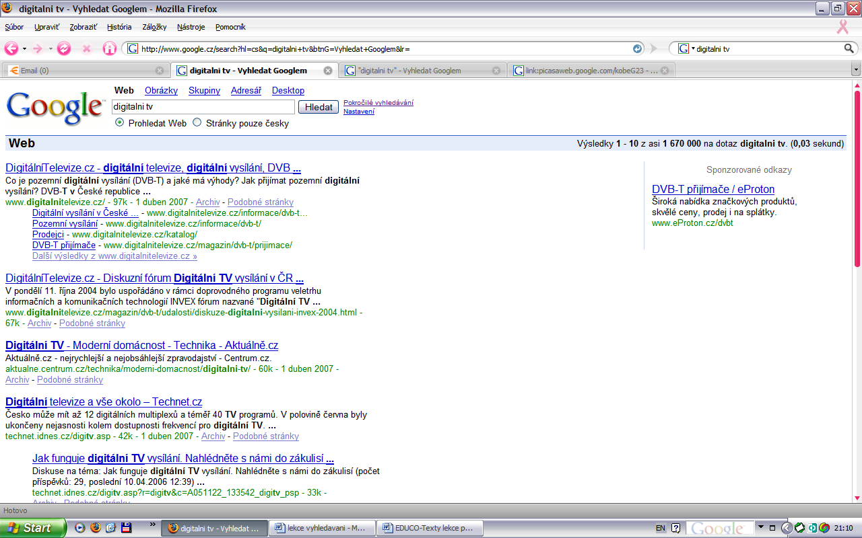
Task: Click the colorful round tray icon
Action: coord(824,527)
